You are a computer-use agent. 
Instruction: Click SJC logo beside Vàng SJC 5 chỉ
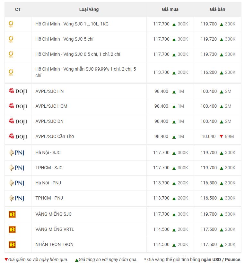coord(11,39)
